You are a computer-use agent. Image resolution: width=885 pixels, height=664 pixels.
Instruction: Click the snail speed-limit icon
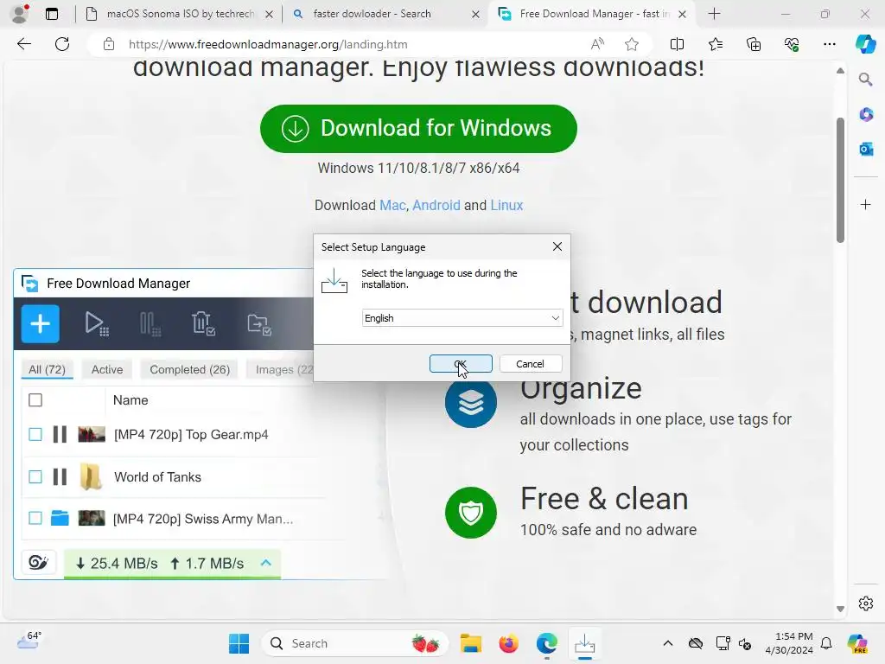pyautogui.click(x=38, y=562)
